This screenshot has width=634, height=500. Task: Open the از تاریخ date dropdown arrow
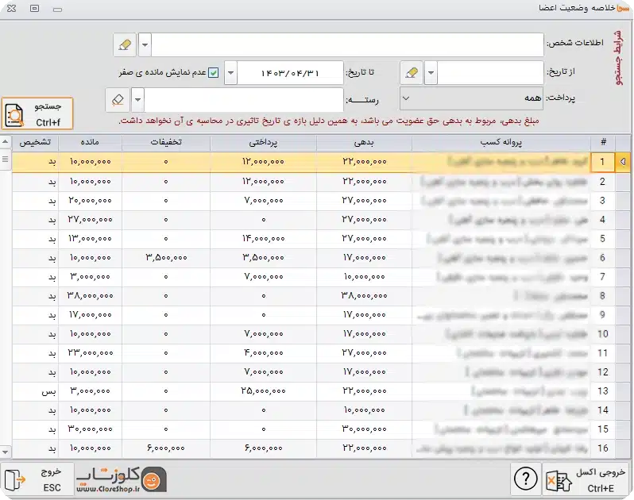pos(431,73)
